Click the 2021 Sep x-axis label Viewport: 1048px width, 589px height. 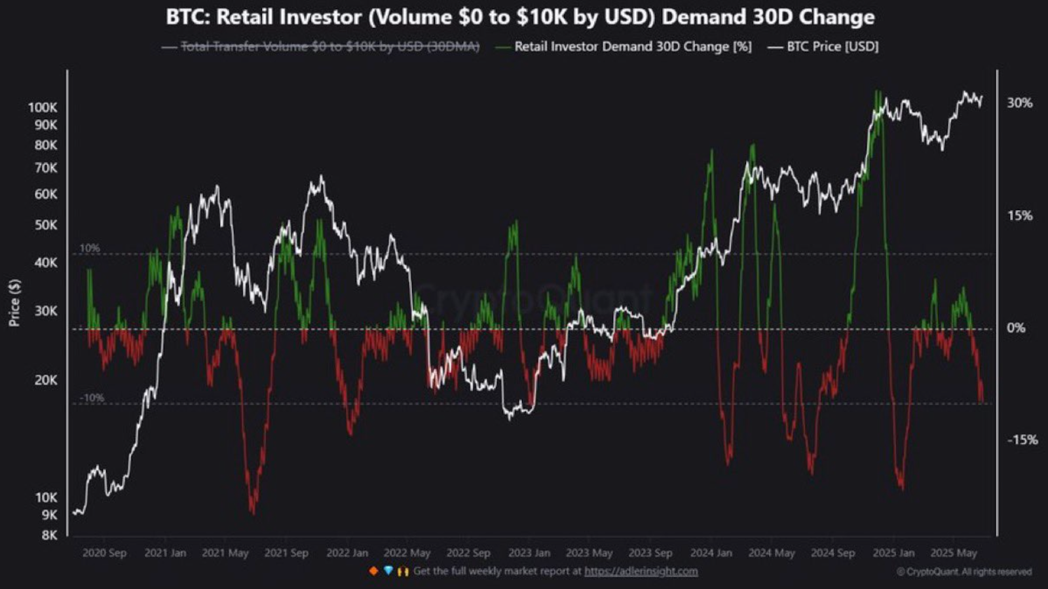coord(286,553)
